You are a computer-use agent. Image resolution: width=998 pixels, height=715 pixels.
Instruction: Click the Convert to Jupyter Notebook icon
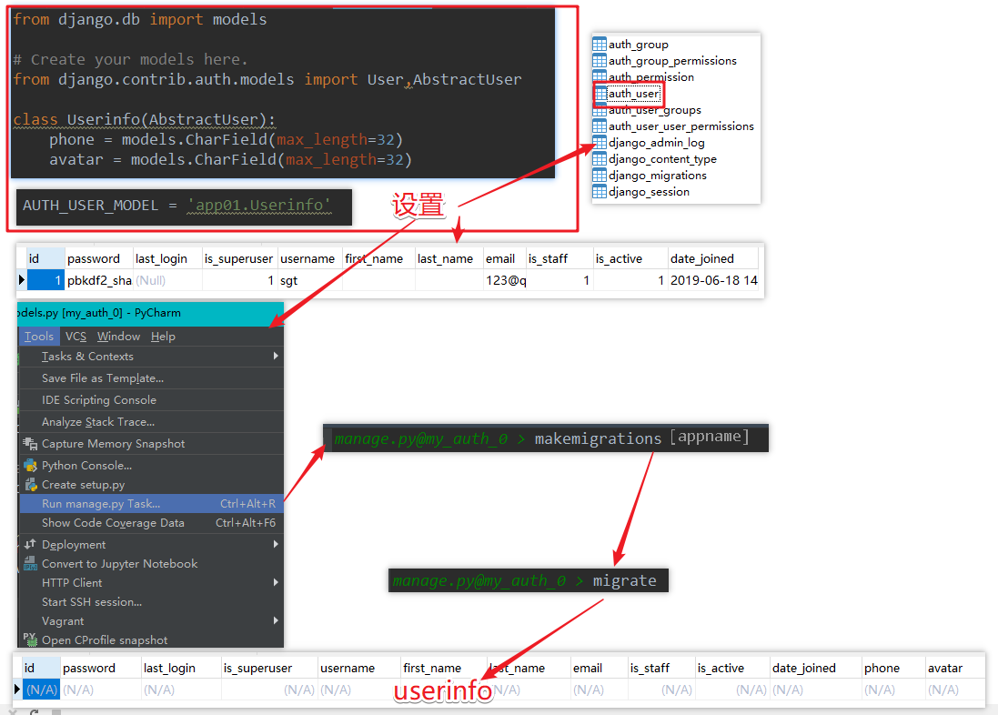click(30, 563)
